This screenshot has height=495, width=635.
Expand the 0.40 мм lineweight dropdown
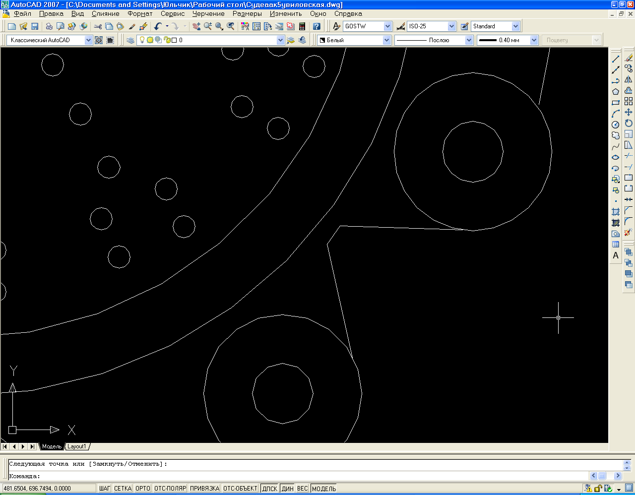click(534, 40)
